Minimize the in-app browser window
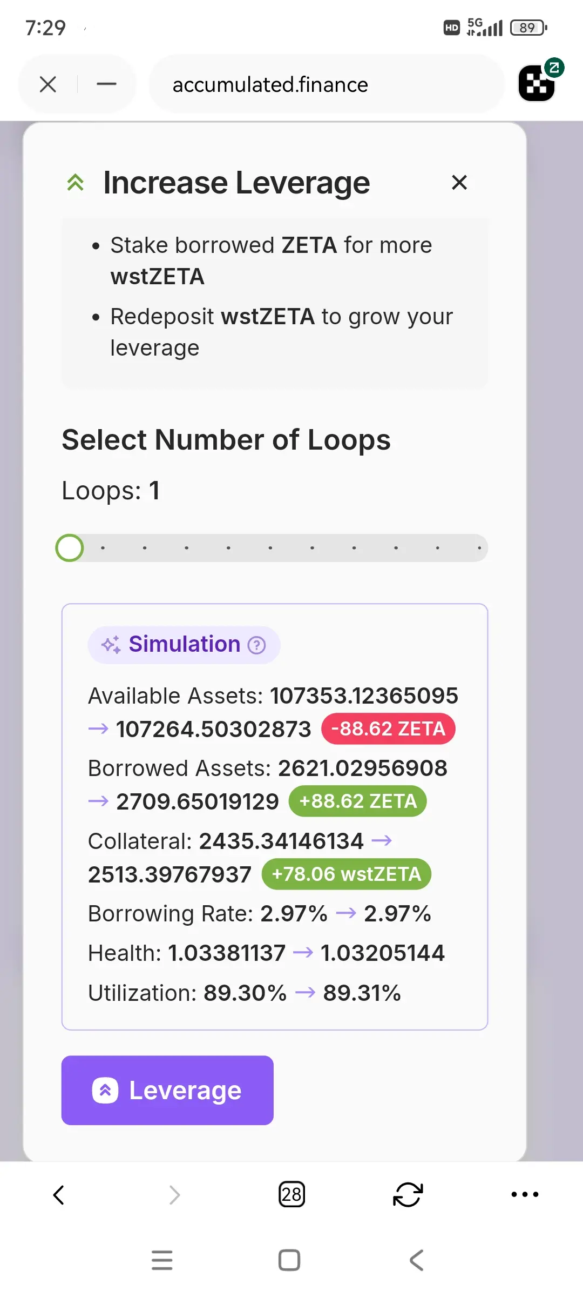Image resolution: width=583 pixels, height=1297 pixels. pos(106,84)
